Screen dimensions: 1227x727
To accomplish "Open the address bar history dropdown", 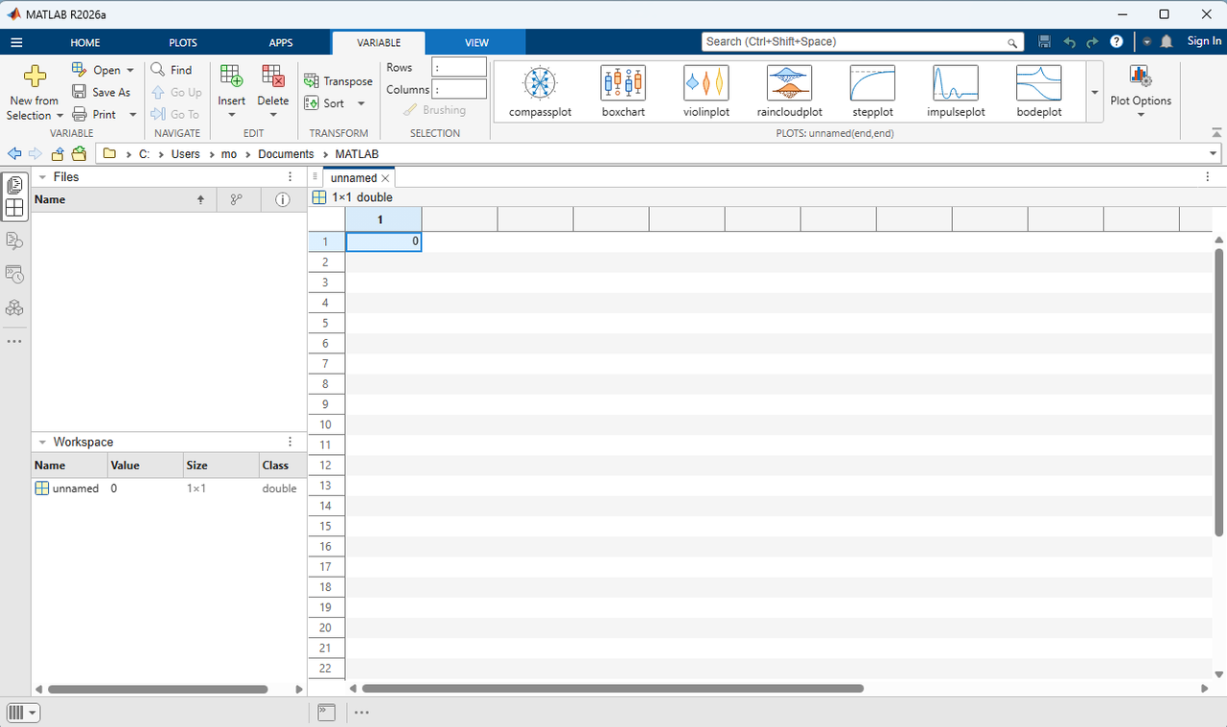I will tap(1215, 154).
